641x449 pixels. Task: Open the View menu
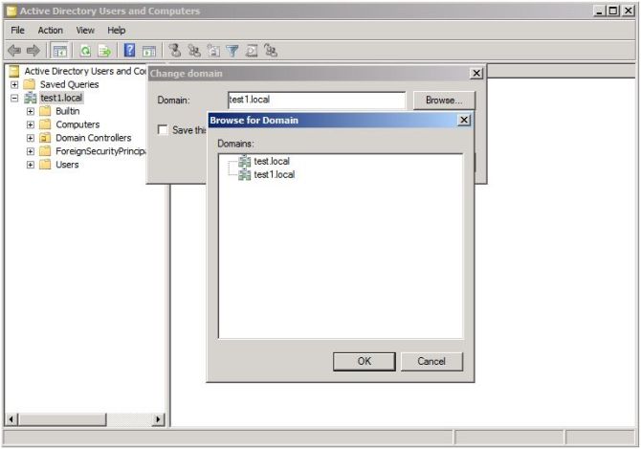(x=85, y=31)
